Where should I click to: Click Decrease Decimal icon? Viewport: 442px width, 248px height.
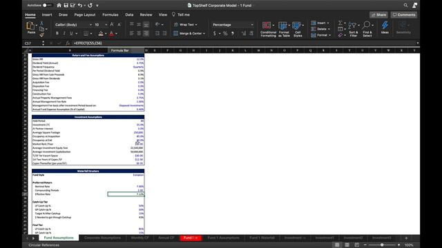pyautogui.click(x=251, y=34)
